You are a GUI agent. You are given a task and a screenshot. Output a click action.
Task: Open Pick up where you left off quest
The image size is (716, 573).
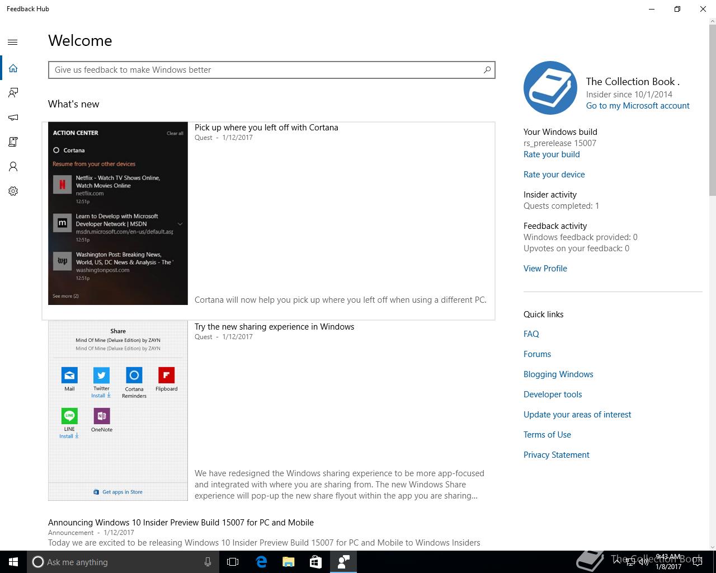click(266, 128)
